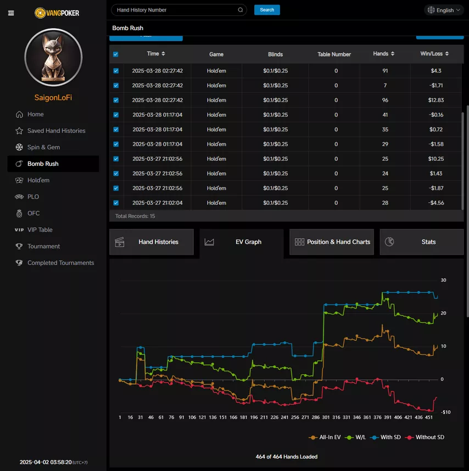The height and width of the screenshot is (471, 469).
Task: Click the Home house icon
Action: [19, 114]
